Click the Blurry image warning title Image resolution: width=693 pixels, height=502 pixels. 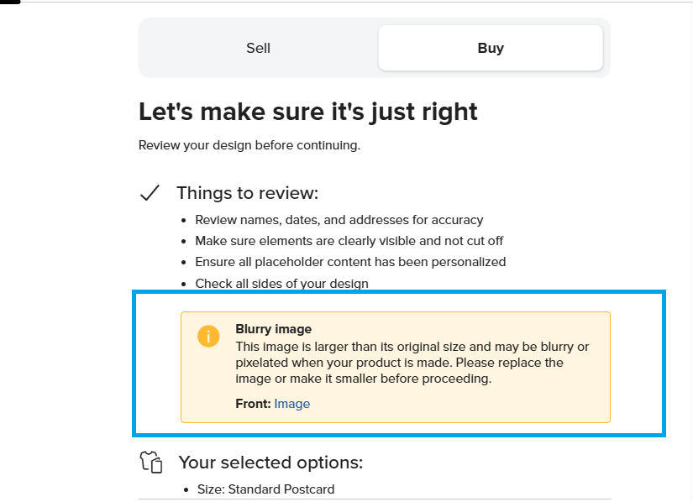coord(274,329)
